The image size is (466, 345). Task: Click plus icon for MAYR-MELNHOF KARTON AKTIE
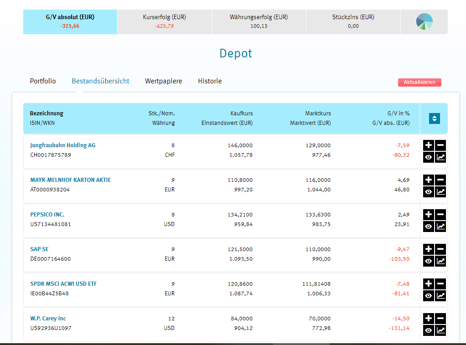click(428, 180)
